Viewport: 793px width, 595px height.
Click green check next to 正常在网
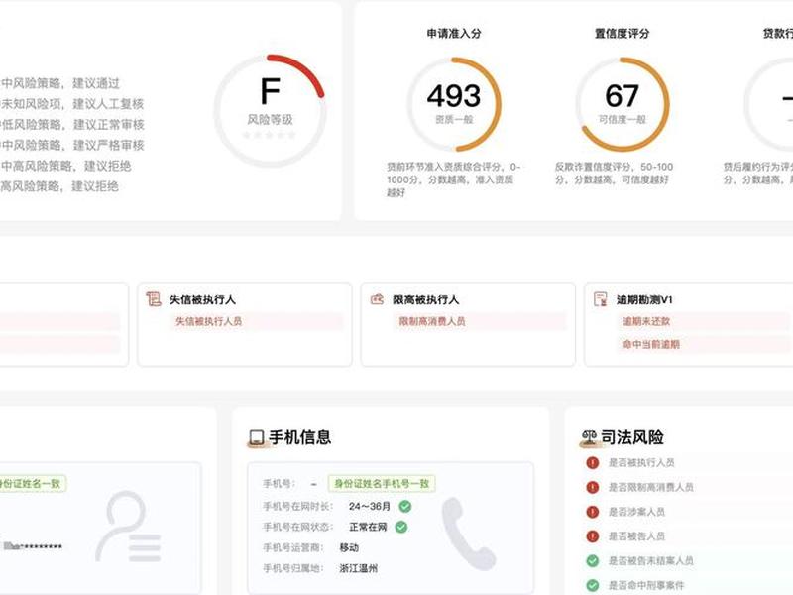pos(401,527)
